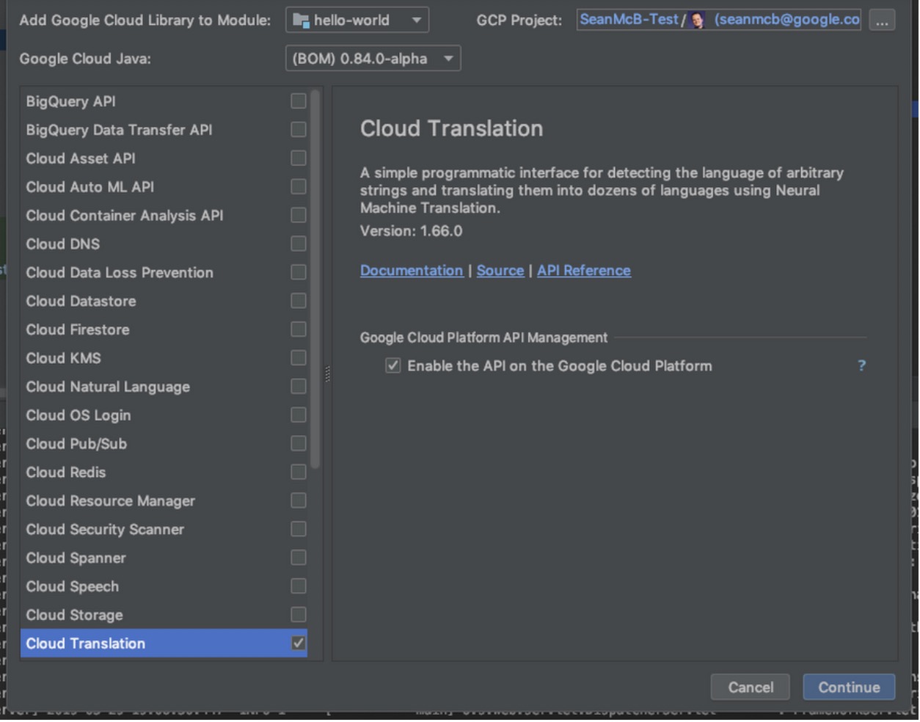Open the Source link
The height and width of the screenshot is (722, 920).
point(500,270)
